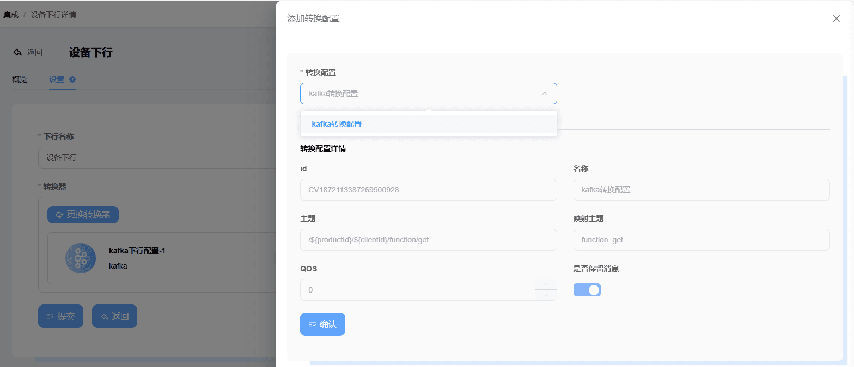Go back using the top 返回 arrow link
854x367 pixels.
(x=28, y=53)
